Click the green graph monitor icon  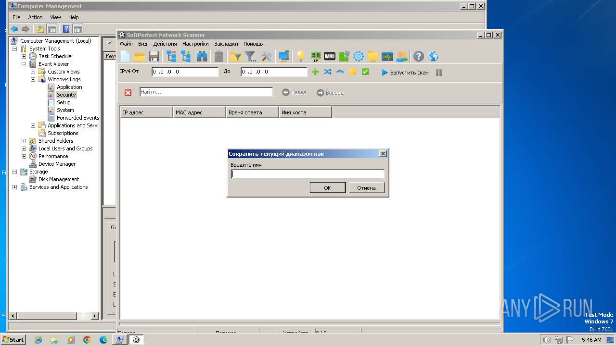(387, 56)
